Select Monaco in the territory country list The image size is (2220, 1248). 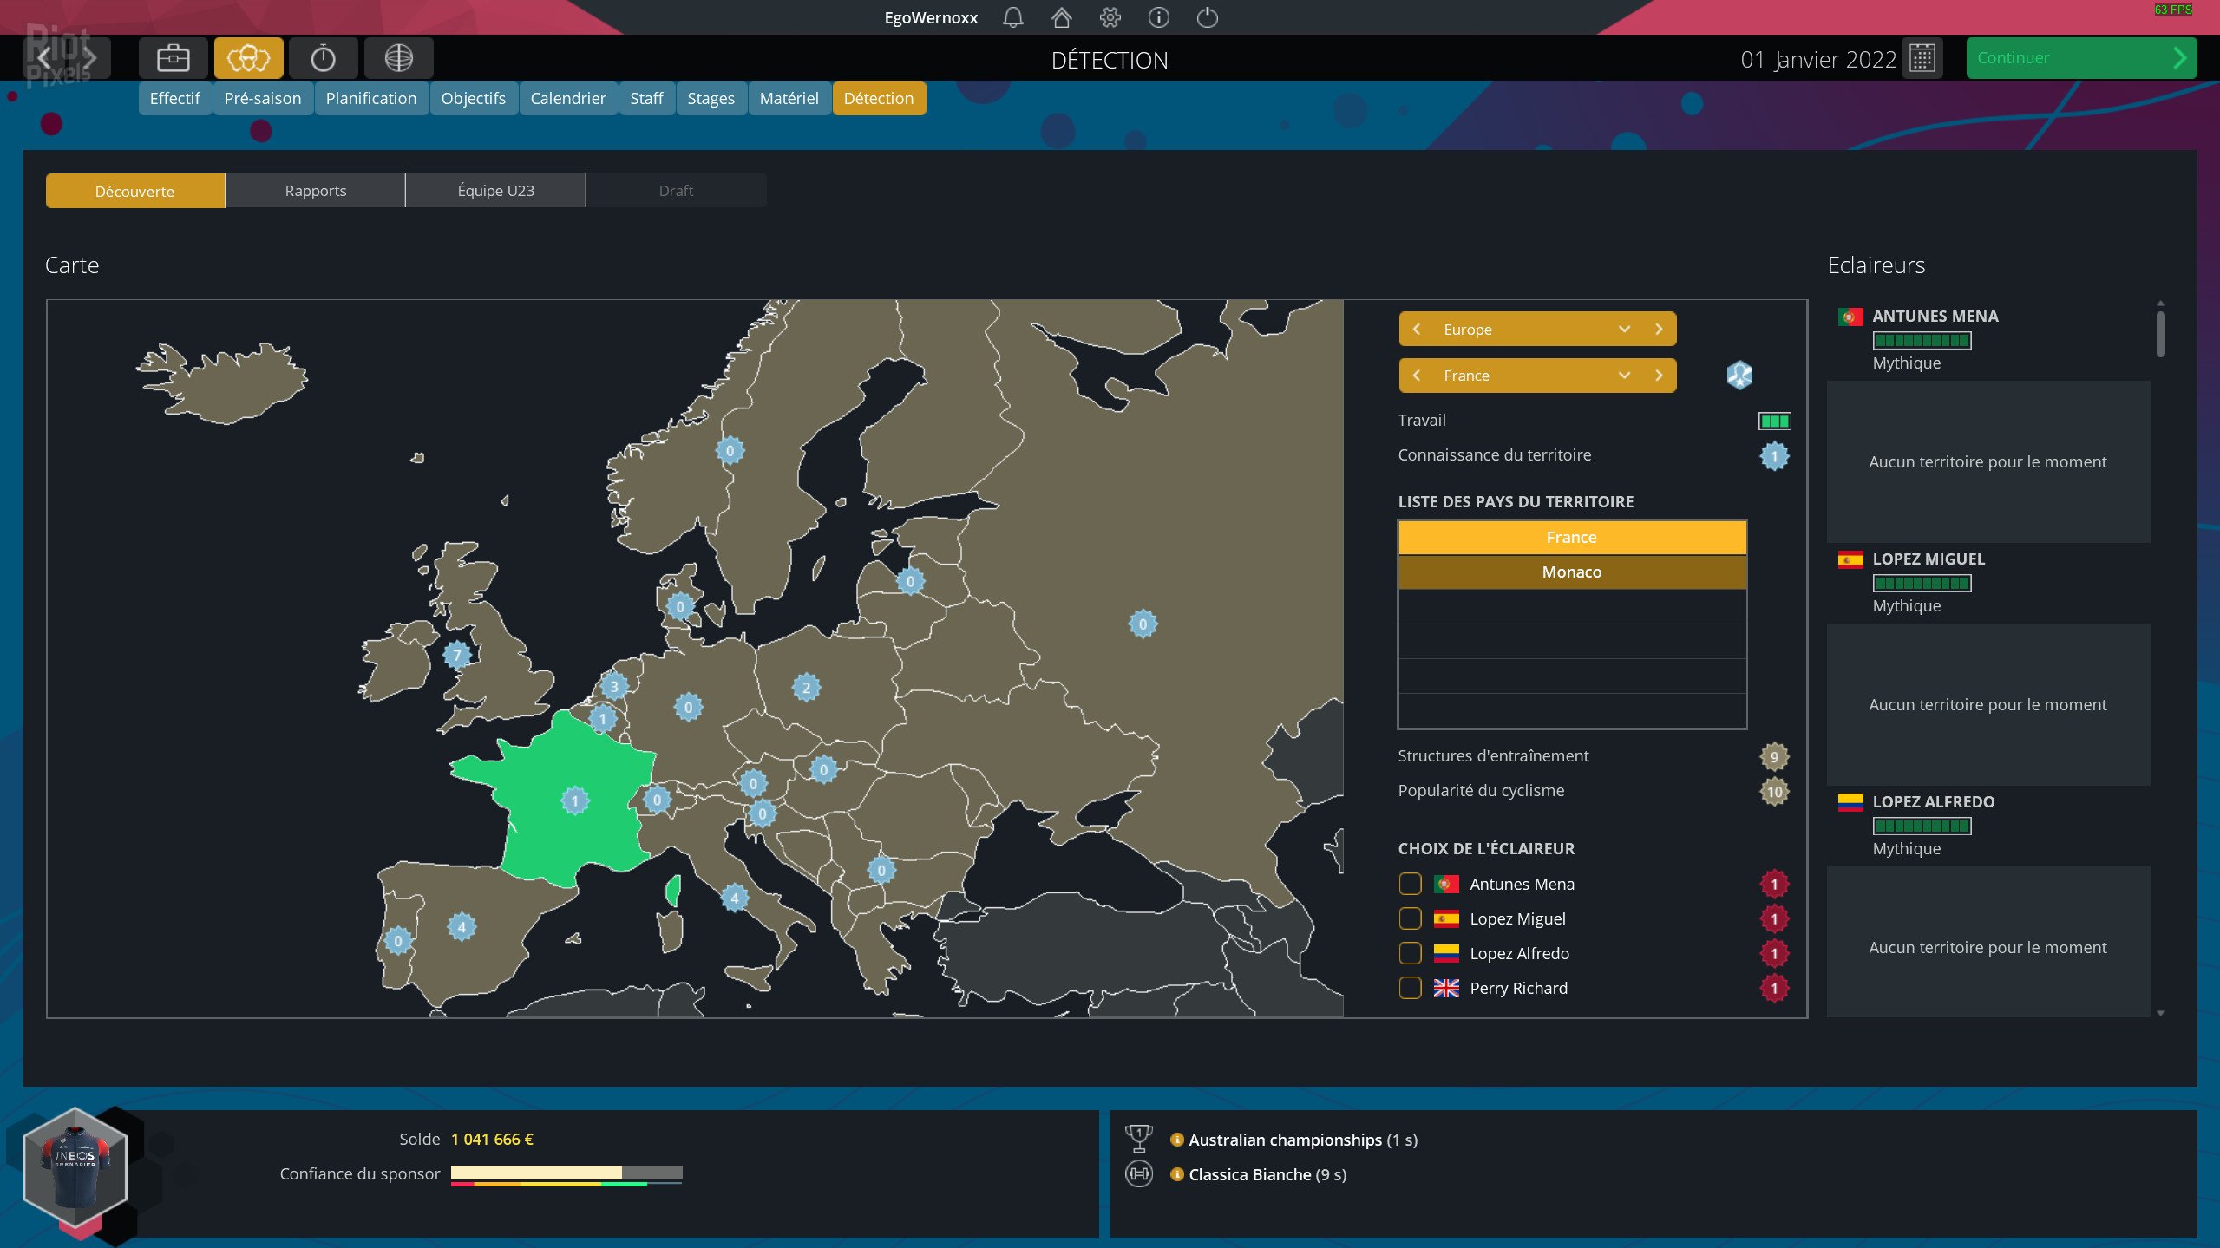1571,572
